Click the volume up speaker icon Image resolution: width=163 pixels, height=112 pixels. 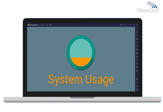coord(137,32)
